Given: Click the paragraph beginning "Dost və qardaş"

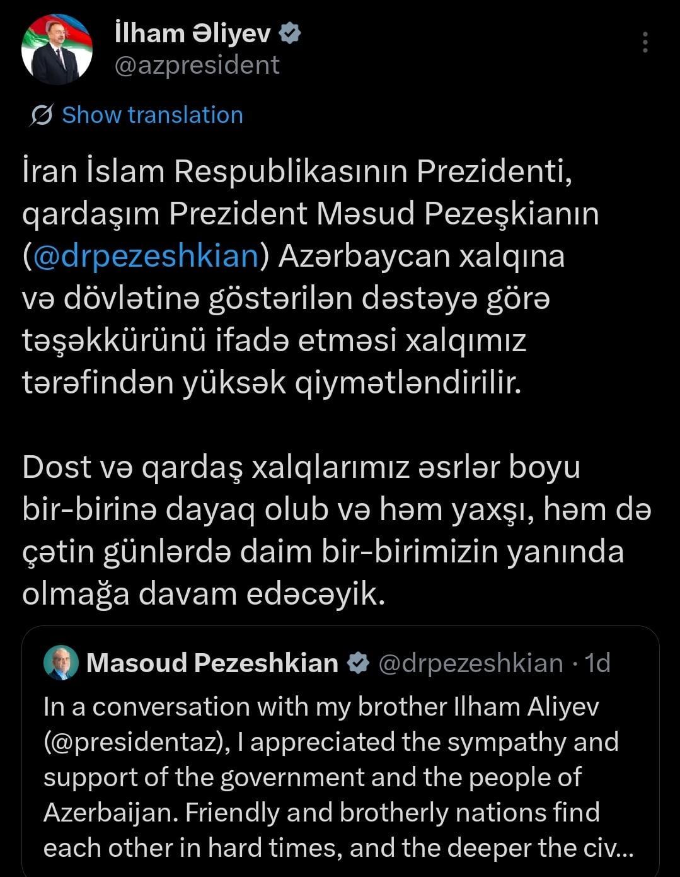Looking at the screenshot, I should tap(315, 531).
